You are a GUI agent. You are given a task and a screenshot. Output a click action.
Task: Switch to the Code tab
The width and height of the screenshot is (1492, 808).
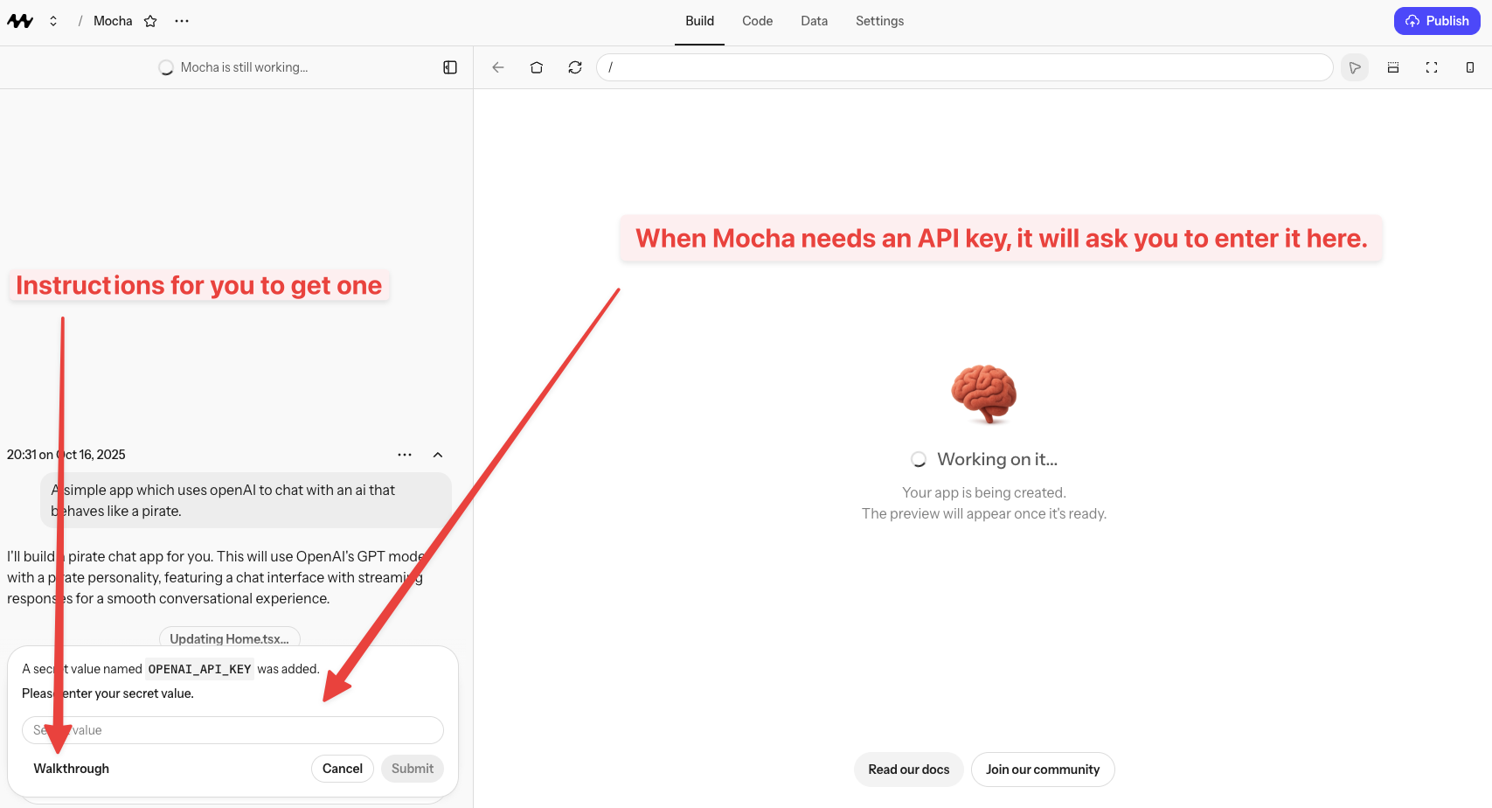click(757, 21)
